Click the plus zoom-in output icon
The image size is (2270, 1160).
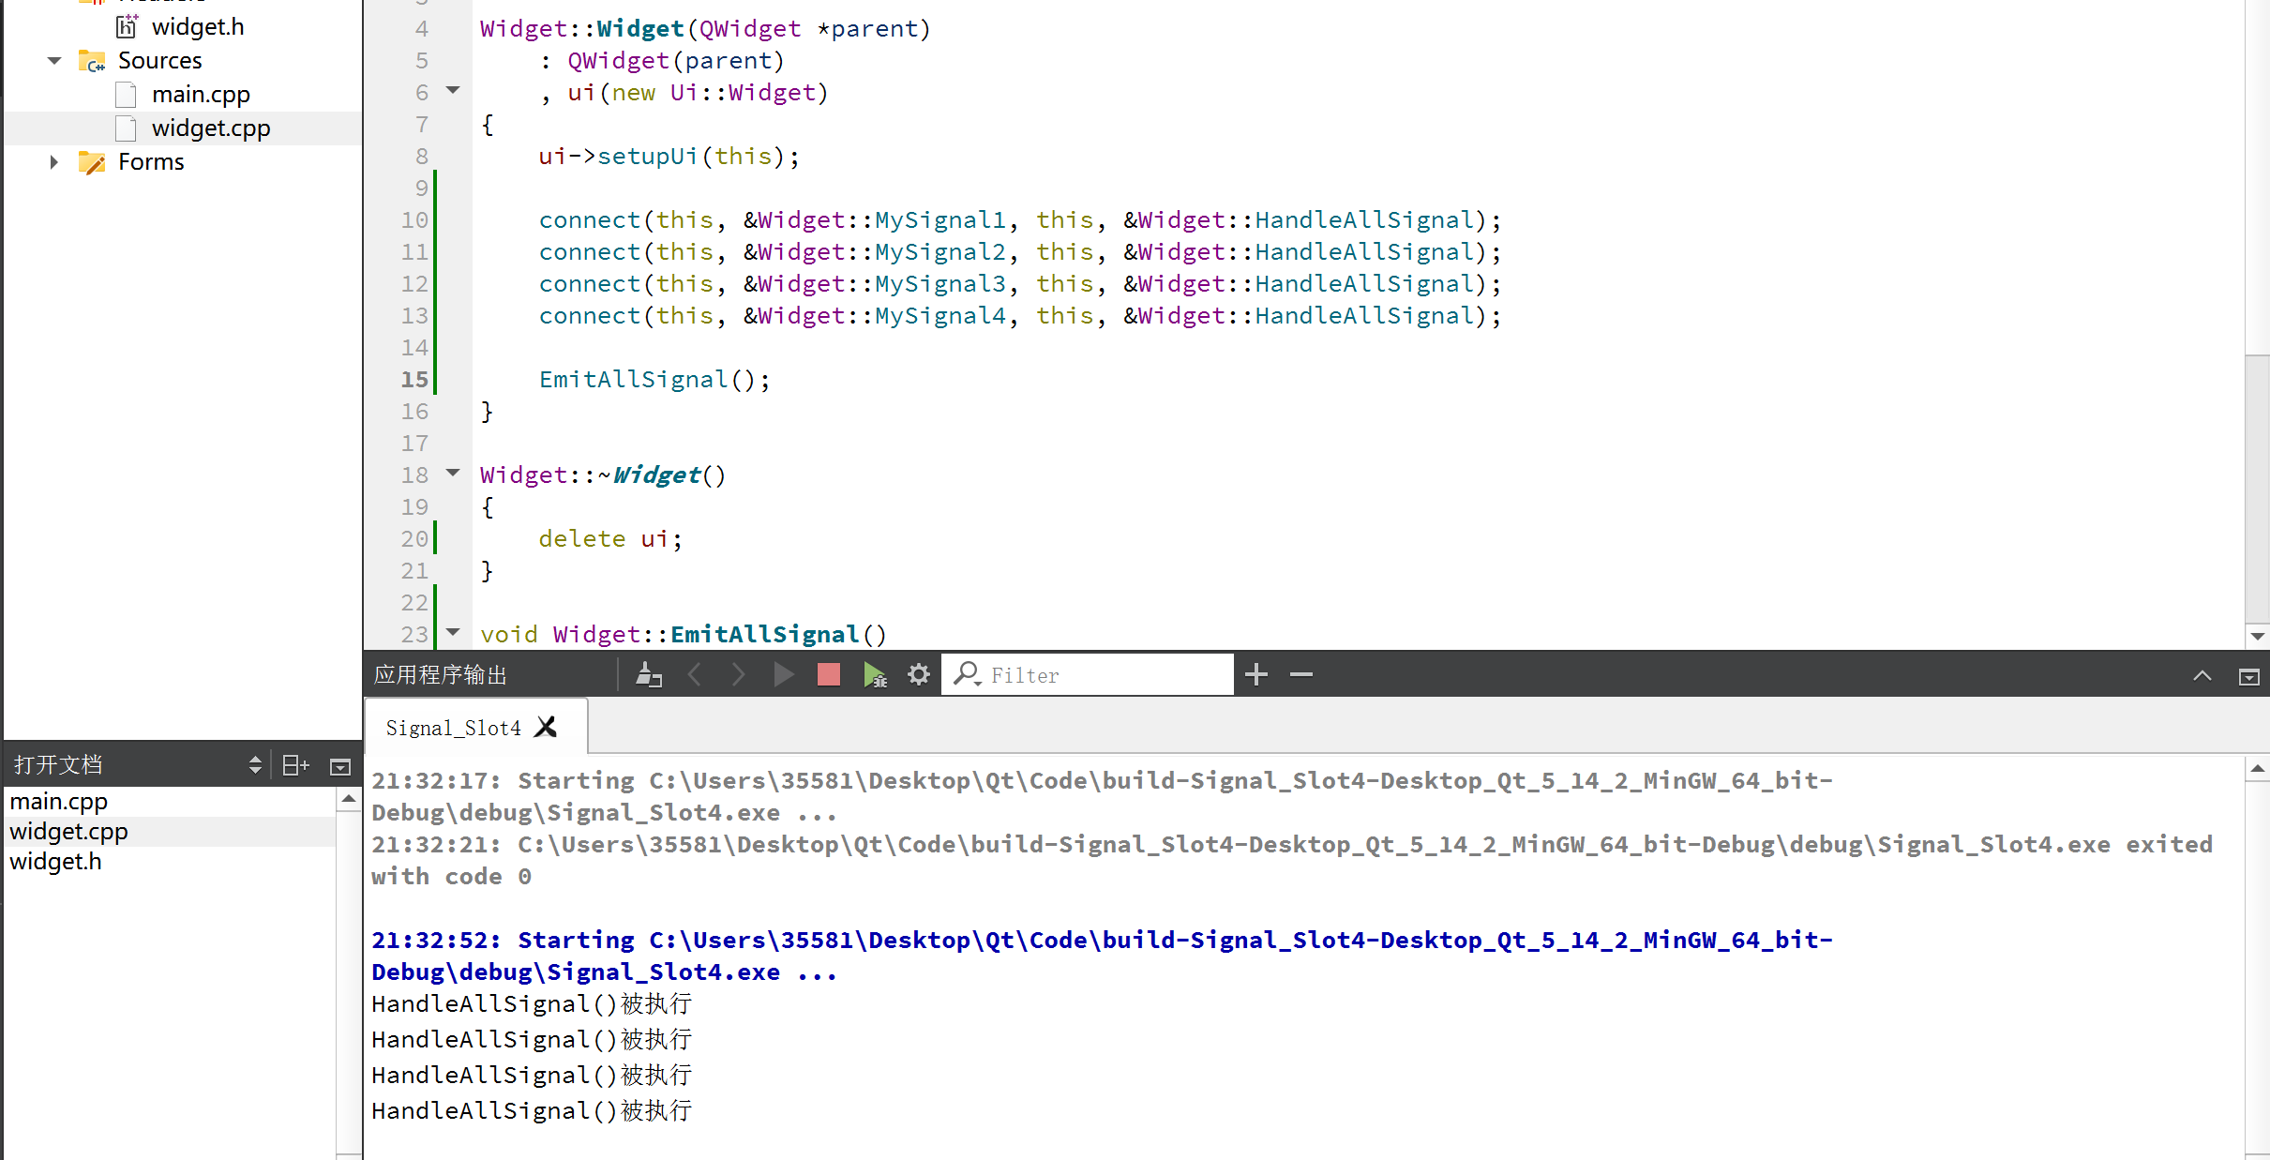tap(1256, 674)
